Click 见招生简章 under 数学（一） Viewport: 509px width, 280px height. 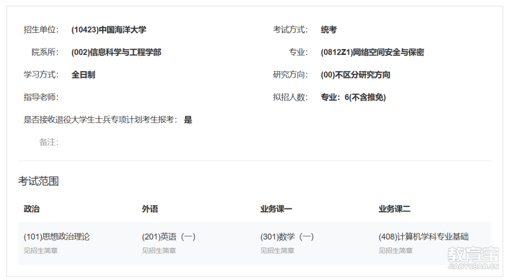(x=277, y=250)
